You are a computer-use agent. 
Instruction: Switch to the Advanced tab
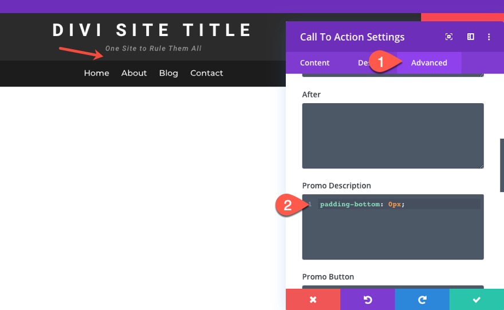point(429,62)
